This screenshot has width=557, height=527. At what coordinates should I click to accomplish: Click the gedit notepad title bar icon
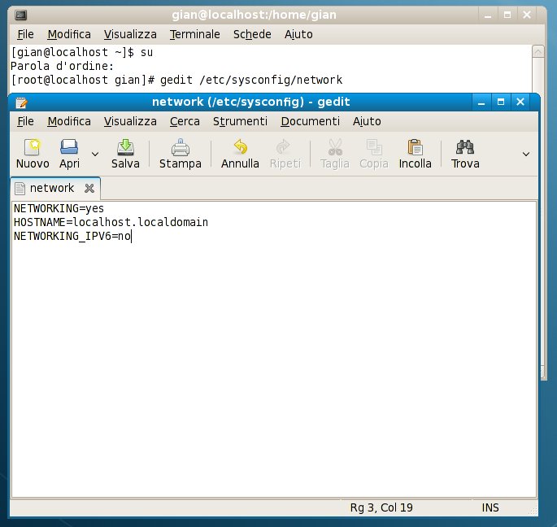21,102
